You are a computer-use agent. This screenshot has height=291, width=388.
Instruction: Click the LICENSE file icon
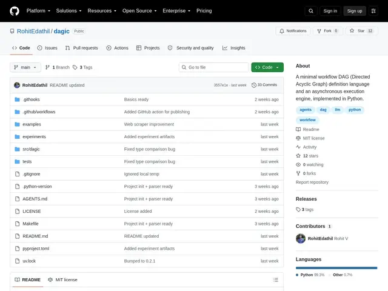click(17, 212)
